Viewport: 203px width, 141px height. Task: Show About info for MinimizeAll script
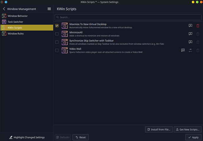(190, 34)
